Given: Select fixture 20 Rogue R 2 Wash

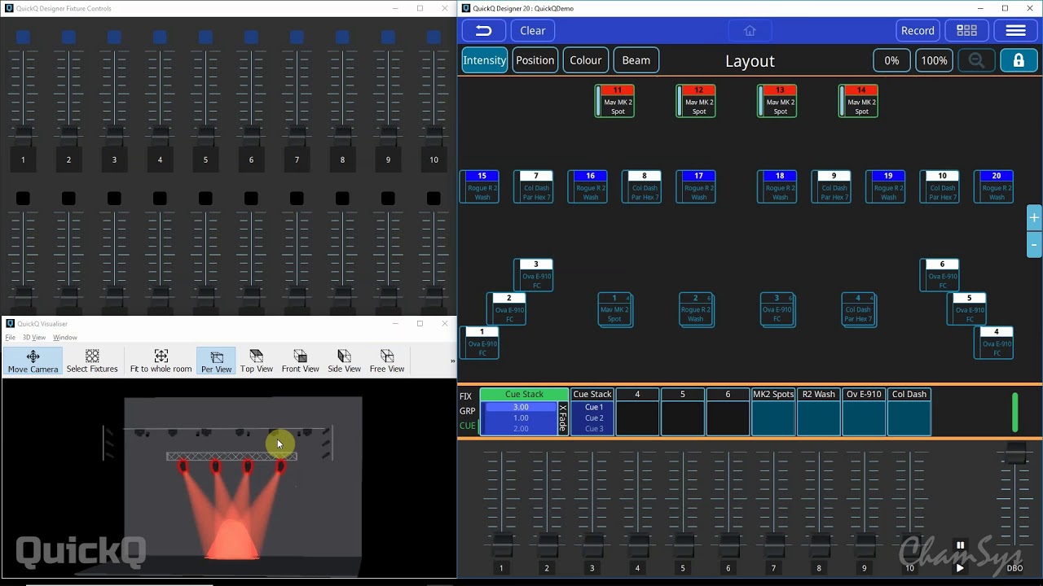Looking at the screenshot, I should point(994,186).
